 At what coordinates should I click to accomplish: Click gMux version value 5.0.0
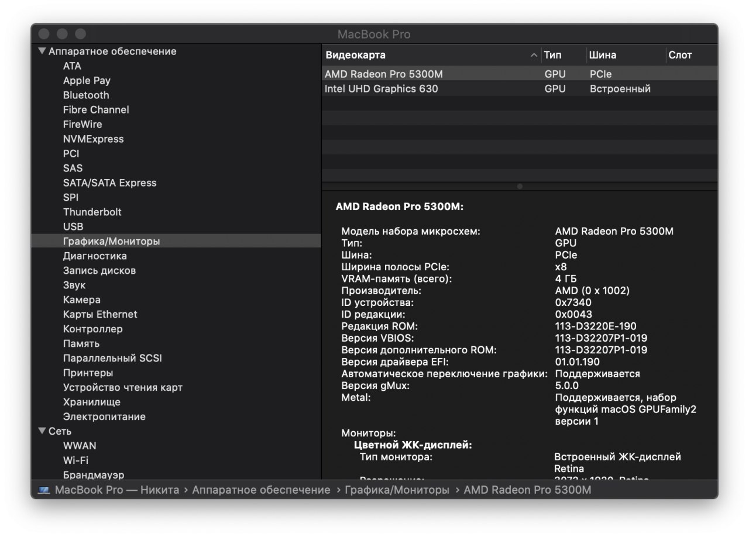click(x=566, y=385)
